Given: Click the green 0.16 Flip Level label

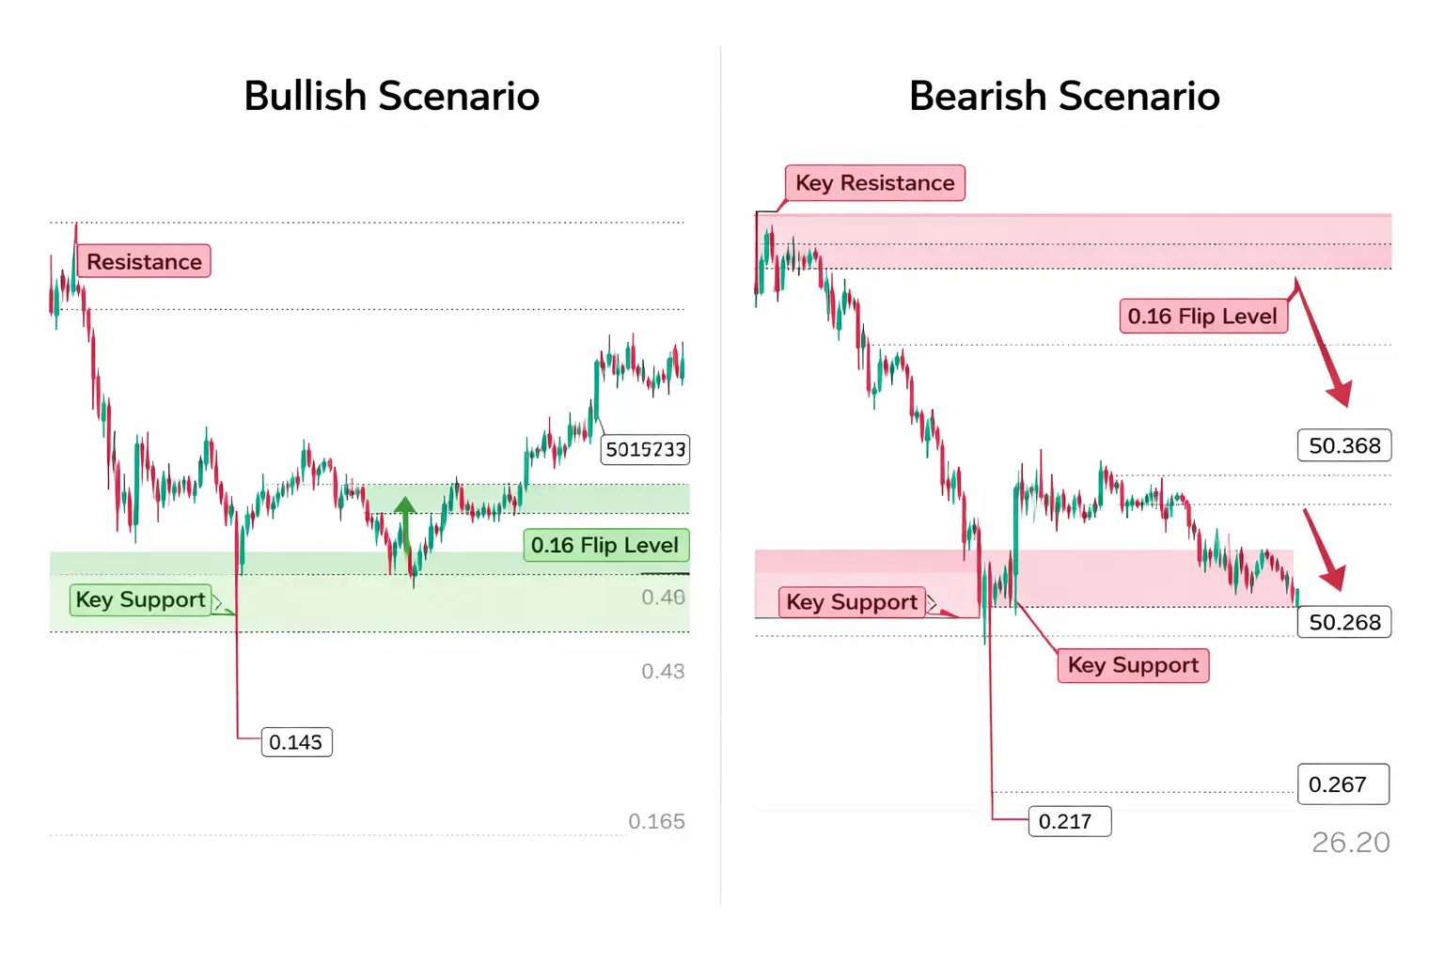Looking at the screenshot, I should (x=605, y=545).
